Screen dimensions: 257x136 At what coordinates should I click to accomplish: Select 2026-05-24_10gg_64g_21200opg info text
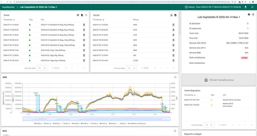tap(53, 60)
